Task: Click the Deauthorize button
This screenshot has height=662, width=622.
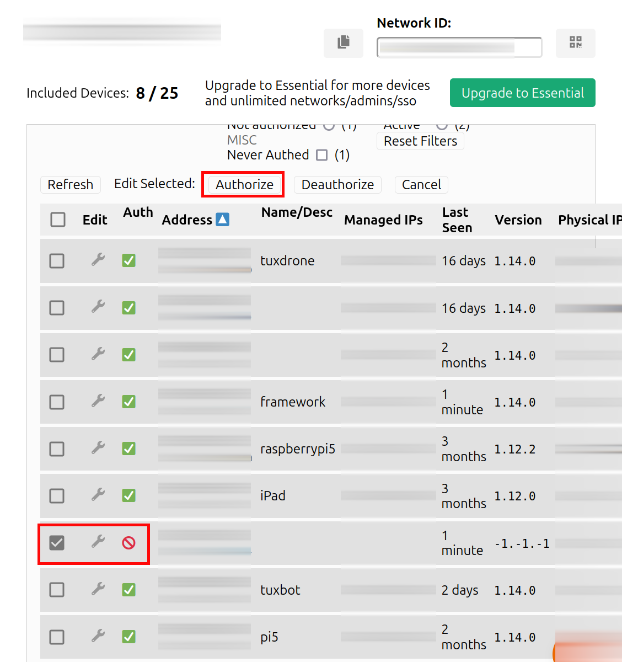Action: coord(337,184)
